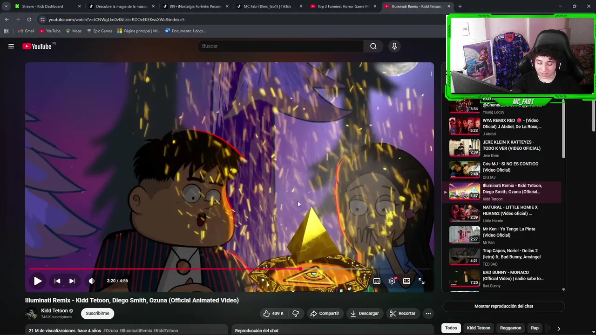Reload the current page
Screen dimensions: 596x335
[x=29, y=20]
